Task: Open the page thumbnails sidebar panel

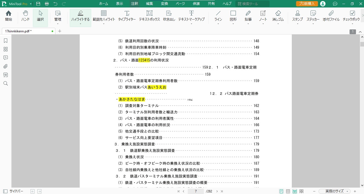Action: pos(5,49)
